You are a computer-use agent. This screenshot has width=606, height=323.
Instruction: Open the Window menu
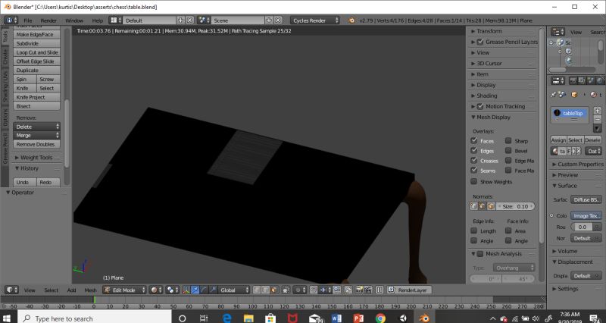click(x=74, y=20)
